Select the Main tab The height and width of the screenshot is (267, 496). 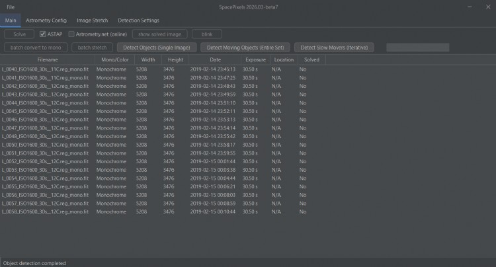pos(11,20)
